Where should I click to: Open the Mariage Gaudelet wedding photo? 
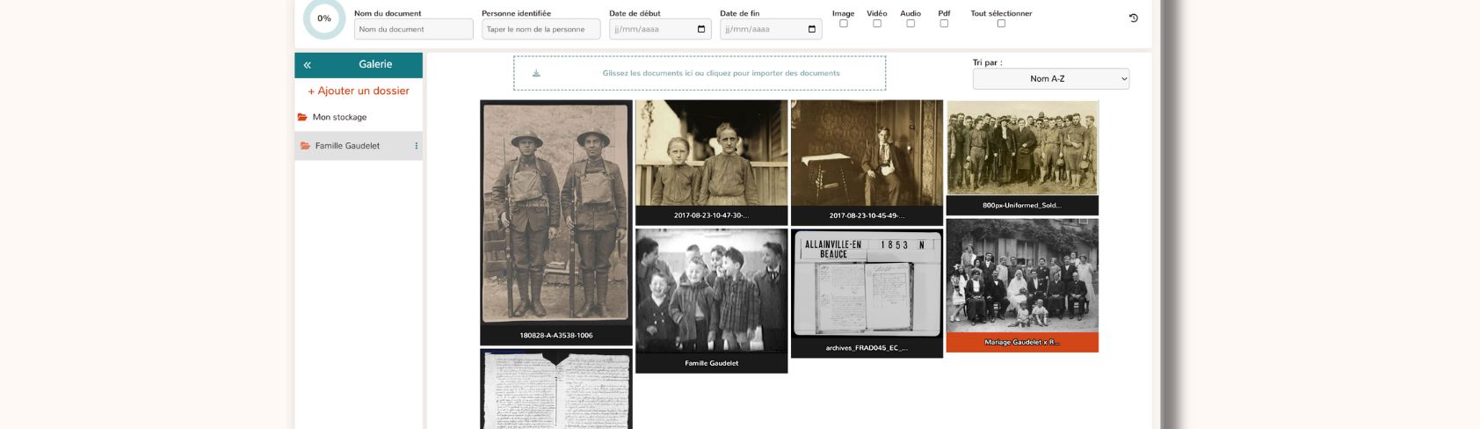(x=1022, y=276)
